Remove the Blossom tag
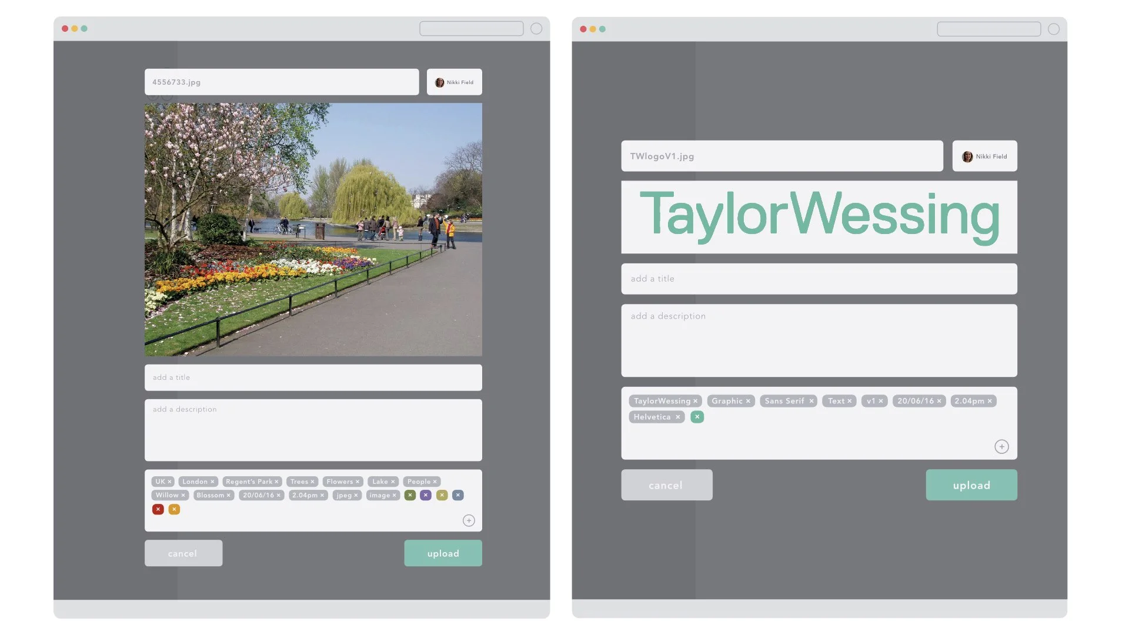This screenshot has width=1129, height=635. [228, 495]
